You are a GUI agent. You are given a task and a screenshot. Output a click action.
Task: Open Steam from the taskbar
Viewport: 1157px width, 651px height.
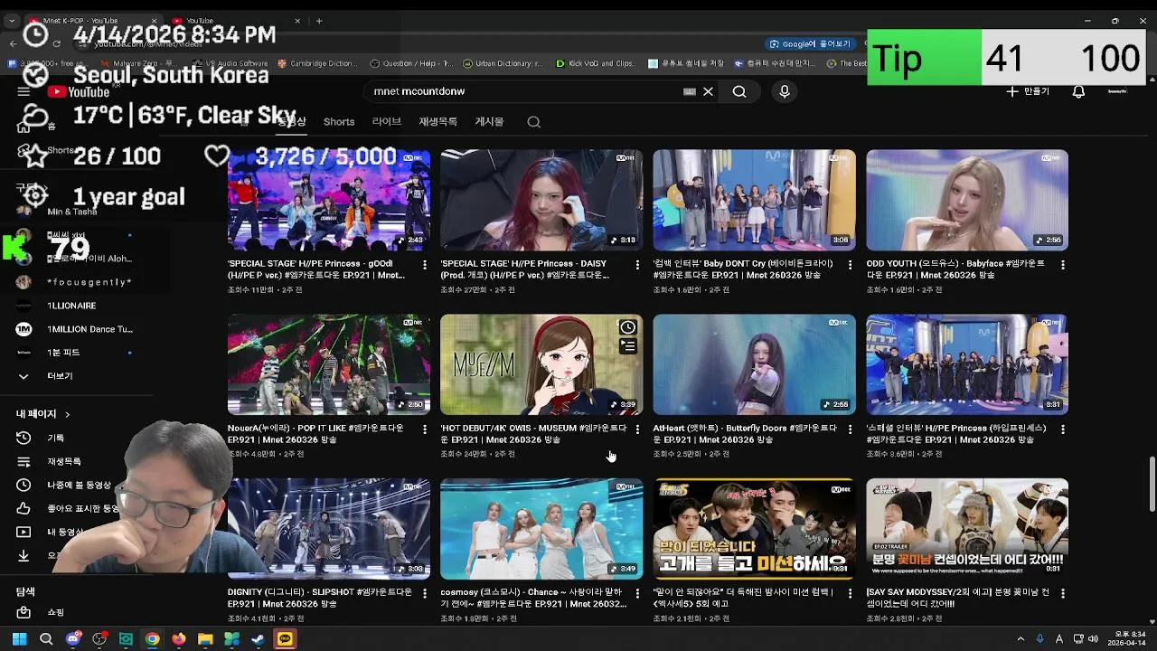pos(259,639)
